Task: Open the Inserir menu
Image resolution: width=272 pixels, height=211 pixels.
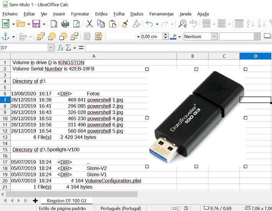Action: tap(59, 14)
